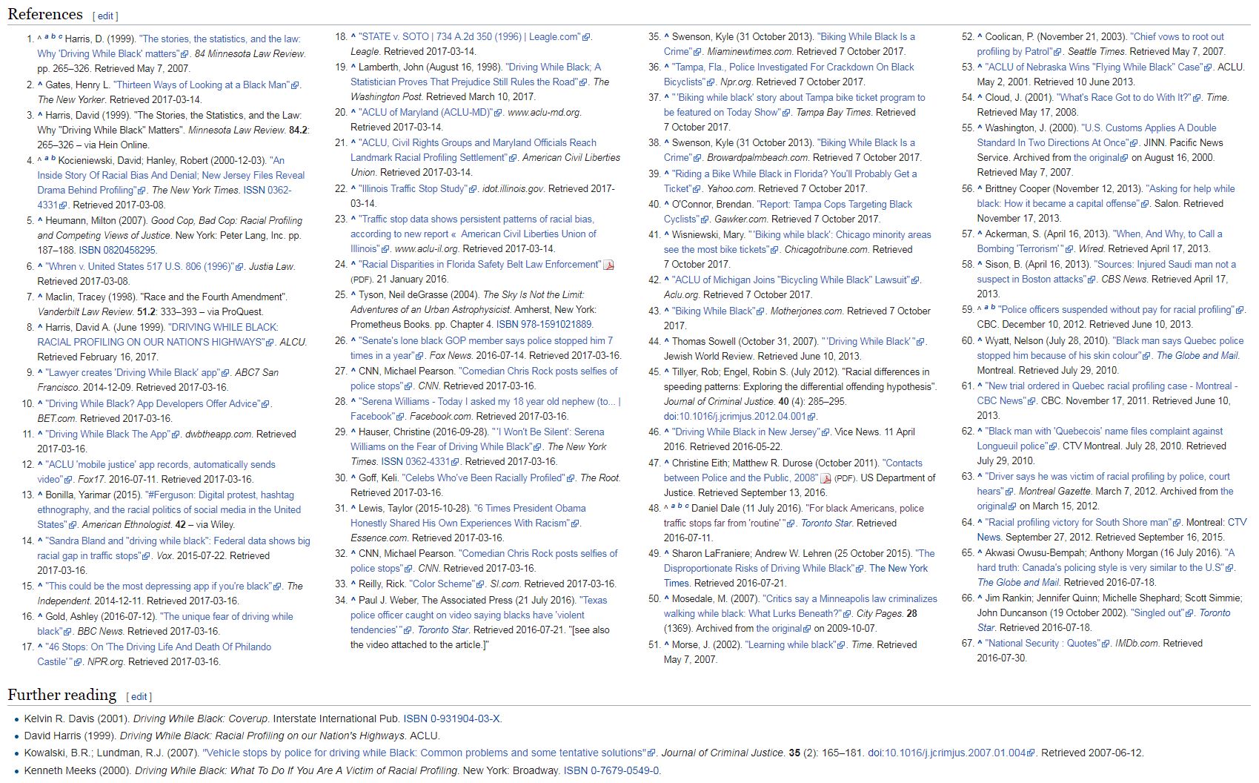
Task: Open Motherjones 'Biking While Black' link
Action: pos(713,311)
